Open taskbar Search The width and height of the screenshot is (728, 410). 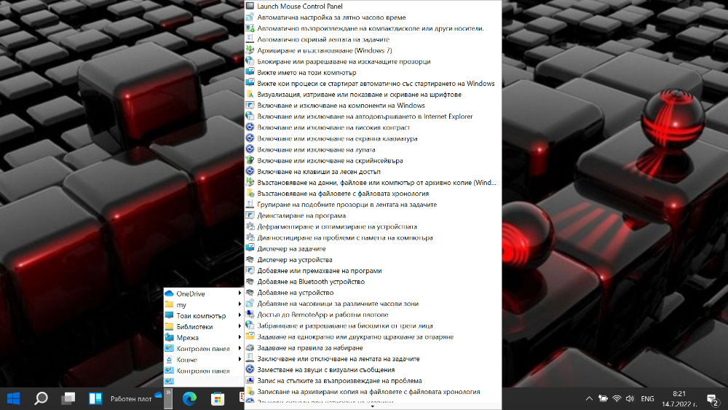coord(41,398)
